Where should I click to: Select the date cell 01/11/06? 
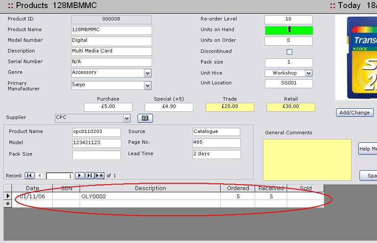pos(32,196)
